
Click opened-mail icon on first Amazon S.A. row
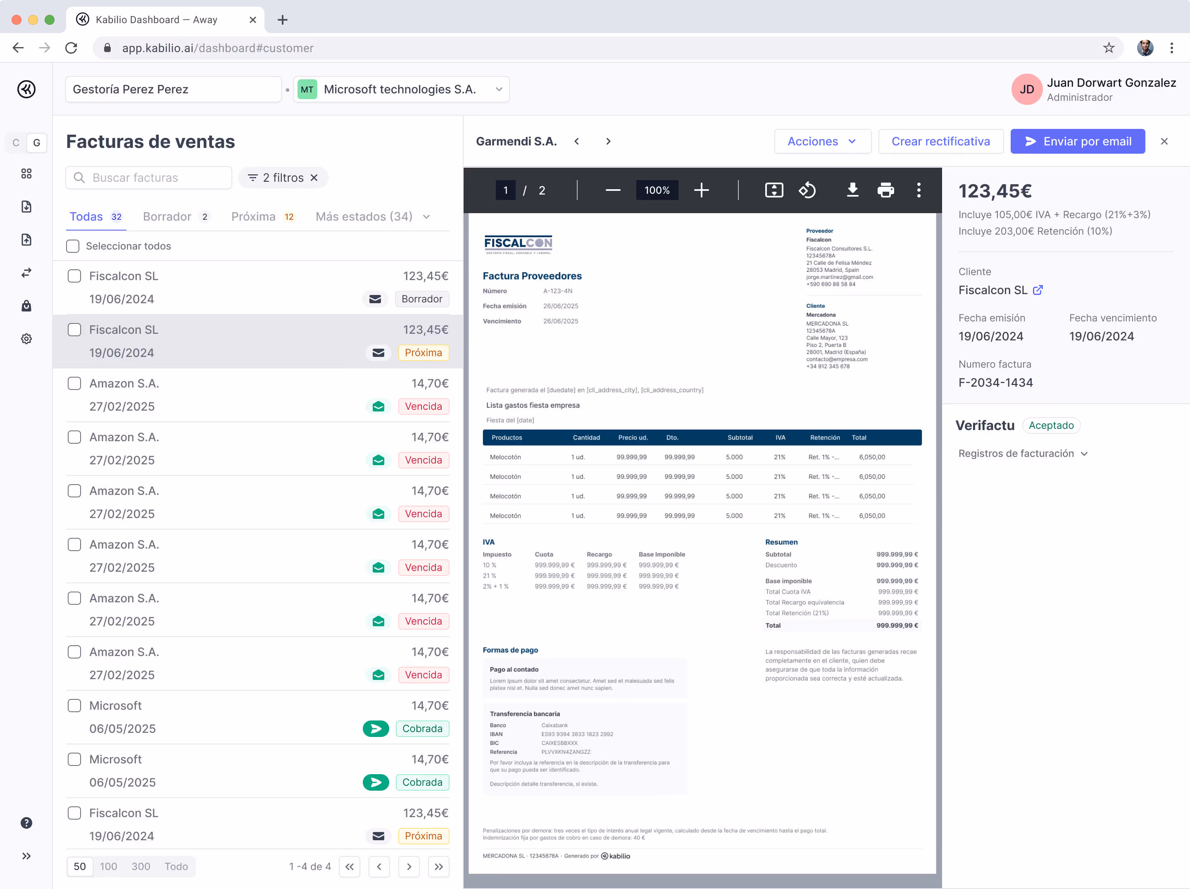pyautogui.click(x=378, y=406)
